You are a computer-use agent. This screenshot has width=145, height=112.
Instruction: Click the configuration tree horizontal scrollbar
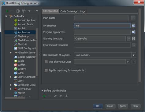coord(15,98)
